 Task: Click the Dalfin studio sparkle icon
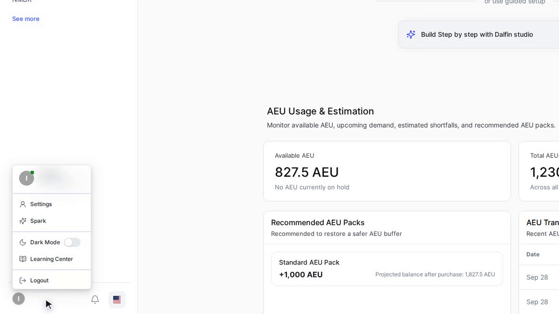tap(411, 34)
